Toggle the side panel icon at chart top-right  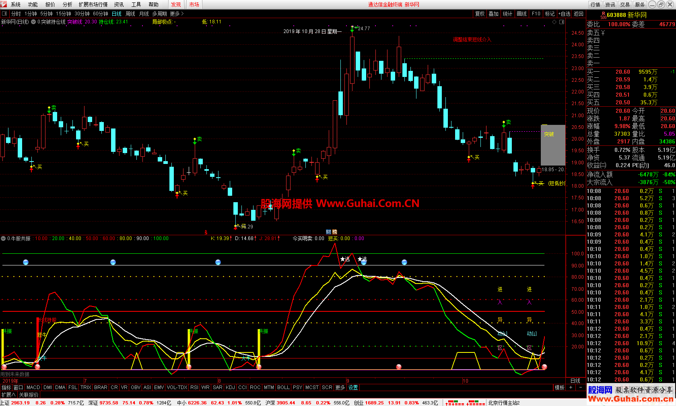tap(562, 22)
